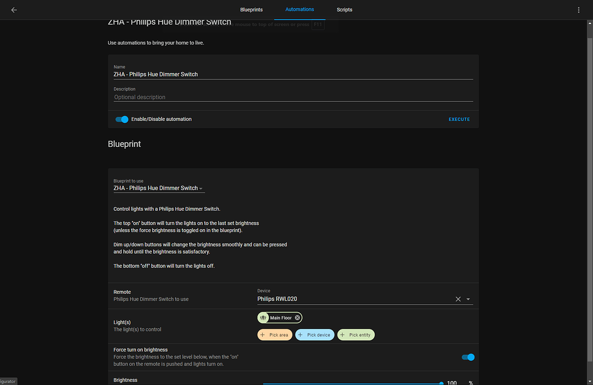593x385 pixels.
Task: Clear the selected Philips RWL020 device
Action: [458, 298]
